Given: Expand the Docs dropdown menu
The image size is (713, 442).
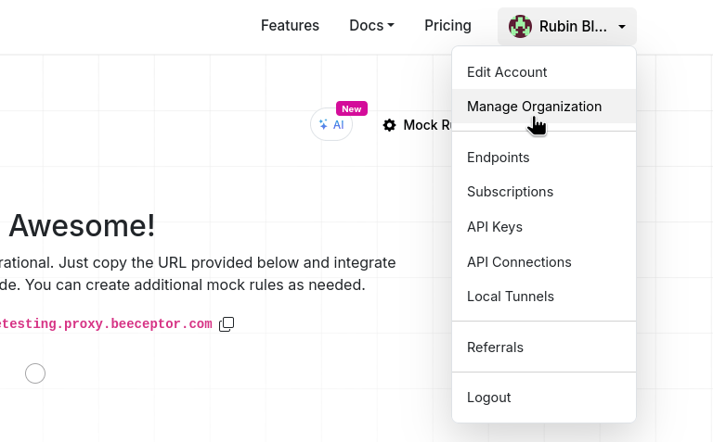Looking at the screenshot, I should click(x=371, y=26).
